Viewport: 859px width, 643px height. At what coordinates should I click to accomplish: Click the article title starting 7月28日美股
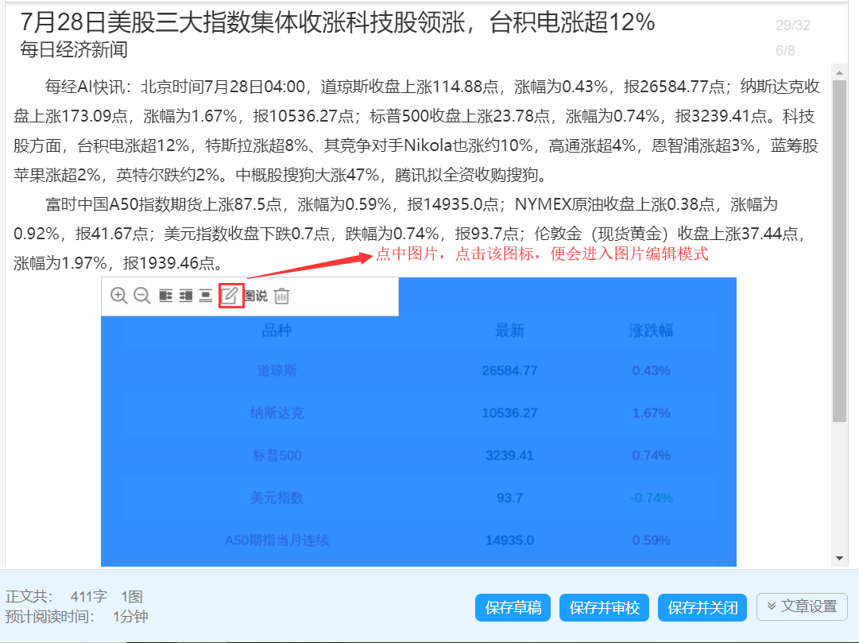pyautogui.click(x=338, y=22)
